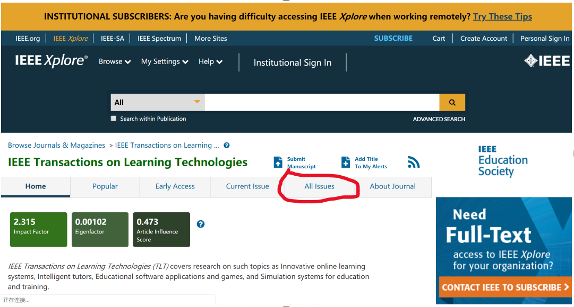This screenshot has height=307, width=574.
Task: Click the IEEE Transactions on Learning breadcrumb
Action: coord(167,145)
